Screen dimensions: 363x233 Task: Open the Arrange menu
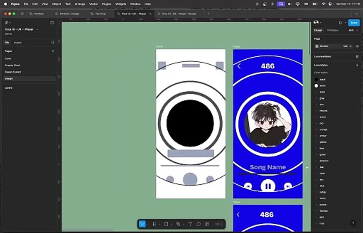pyautogui.click(x=80, y=4)
